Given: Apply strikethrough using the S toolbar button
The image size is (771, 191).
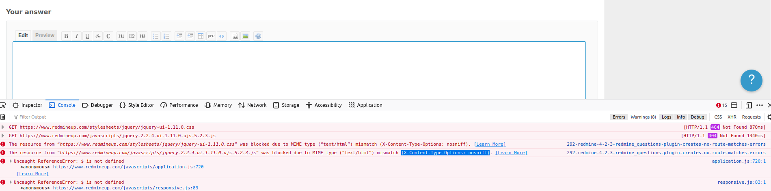Looking at the screenshot, I should point(98,36).
